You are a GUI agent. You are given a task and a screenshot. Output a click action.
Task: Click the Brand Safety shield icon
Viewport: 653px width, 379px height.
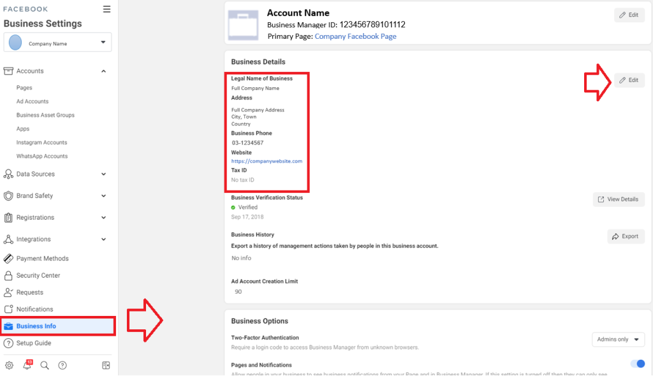point(8,196)
